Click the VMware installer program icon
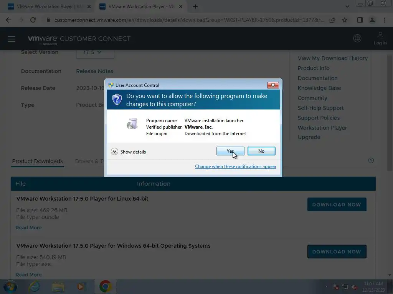Viewport: 393px width, 294px height. [x=132, y=124]
